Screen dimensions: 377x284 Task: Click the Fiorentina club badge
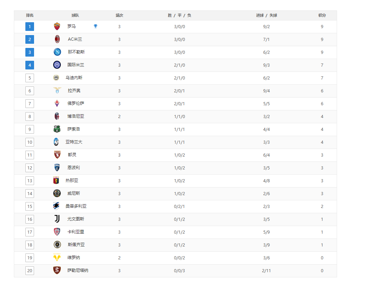click(x=57, y=103)
